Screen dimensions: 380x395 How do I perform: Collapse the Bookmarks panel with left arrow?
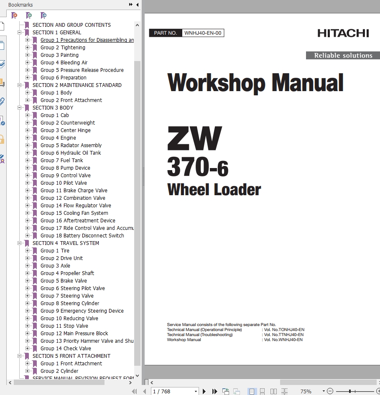(x=138, y=5)
